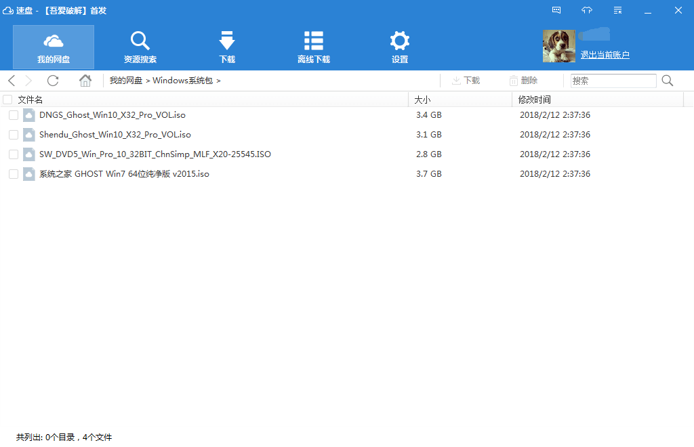The height and width of the screenshot is (447, 694).
Task: Close the 速盘 window
Action: click(678, 10)
